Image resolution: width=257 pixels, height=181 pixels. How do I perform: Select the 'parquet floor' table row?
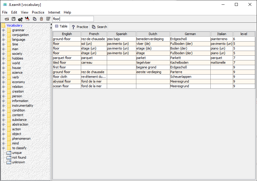coord(154,58)
